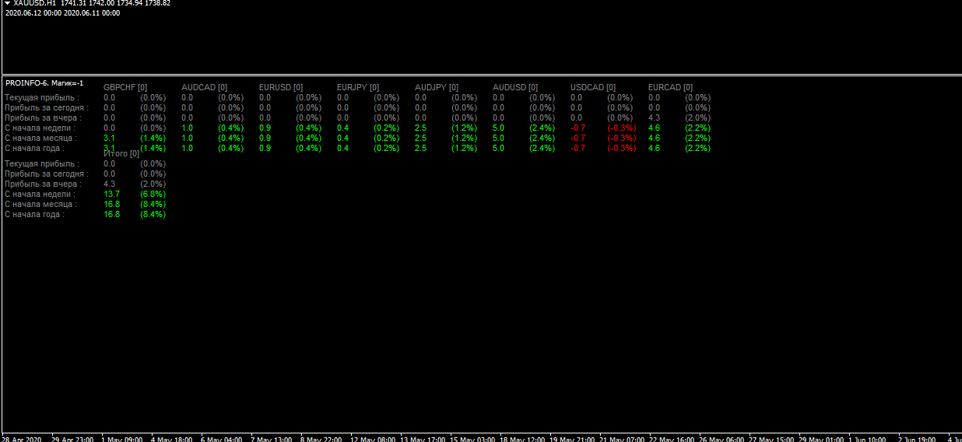Click 'Прибыль за вчера :' label under Итого

point(43,184)
